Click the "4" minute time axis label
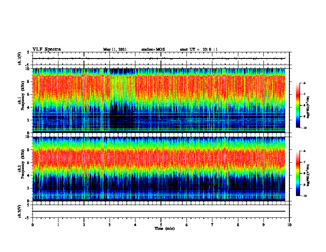The image size is (326, 252). (135, 225)
